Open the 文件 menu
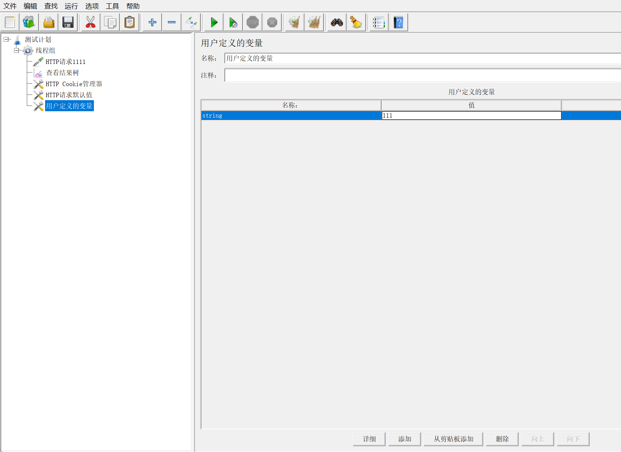 [10, 6]
